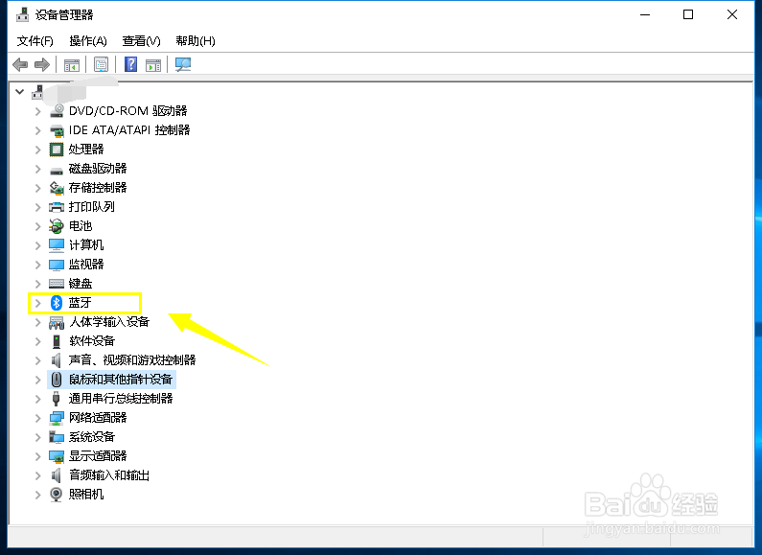Expand the 处理器 category
The height and width of the screenshot is (555, 762).
(x=38, y=150)
